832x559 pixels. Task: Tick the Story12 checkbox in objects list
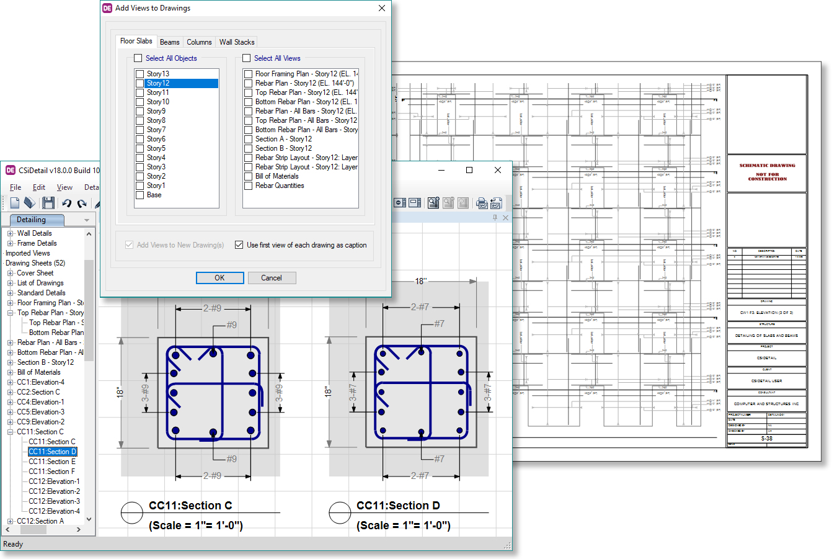[140, 83]
